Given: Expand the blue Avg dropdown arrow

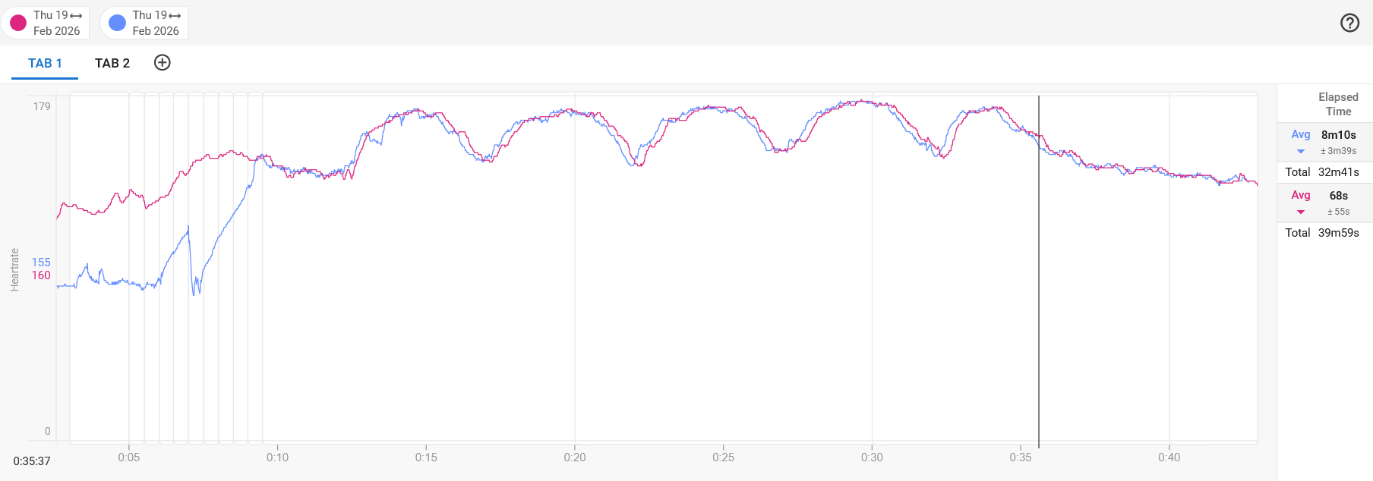Looking at the screenshot, I should [1301, 152].
